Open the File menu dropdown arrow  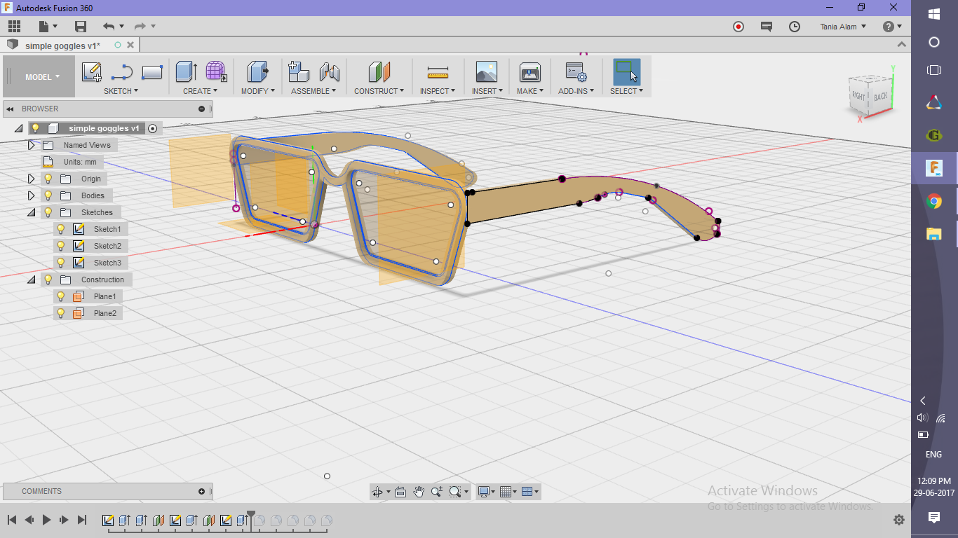pos(55,27)
